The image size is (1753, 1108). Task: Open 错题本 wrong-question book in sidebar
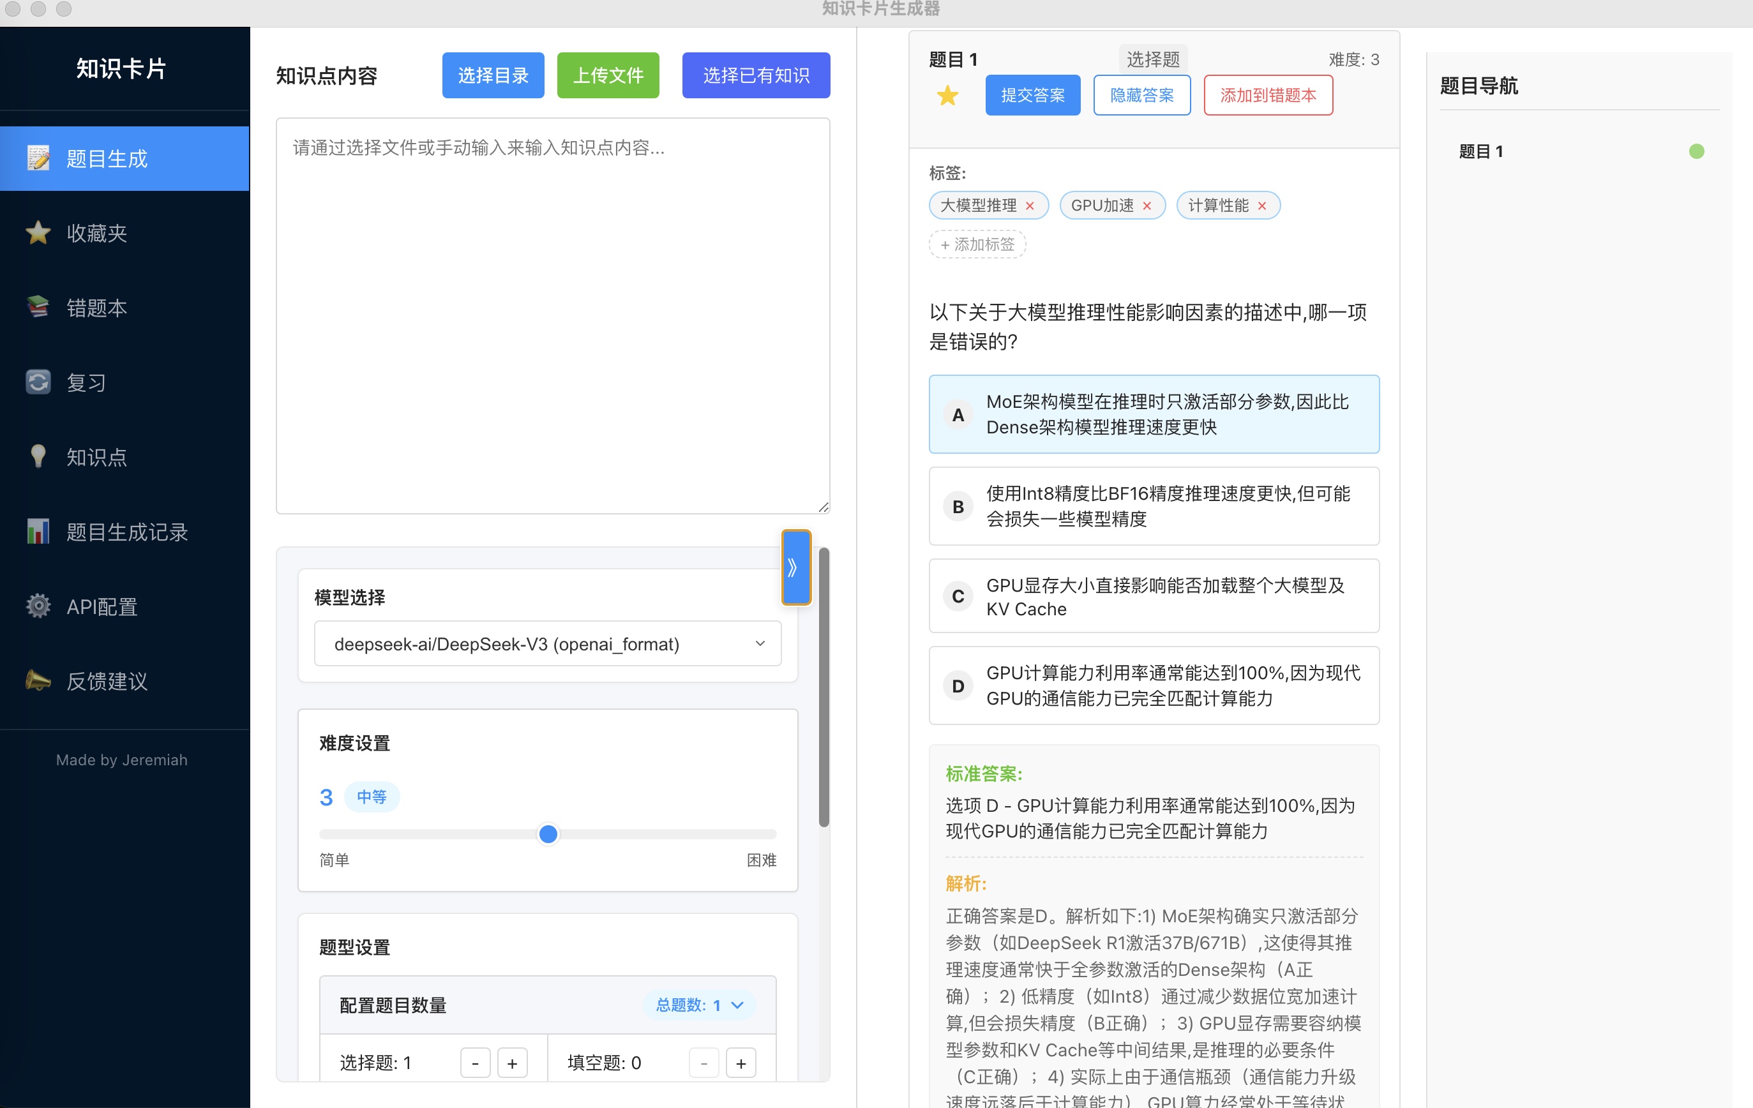tap(97, 308)
